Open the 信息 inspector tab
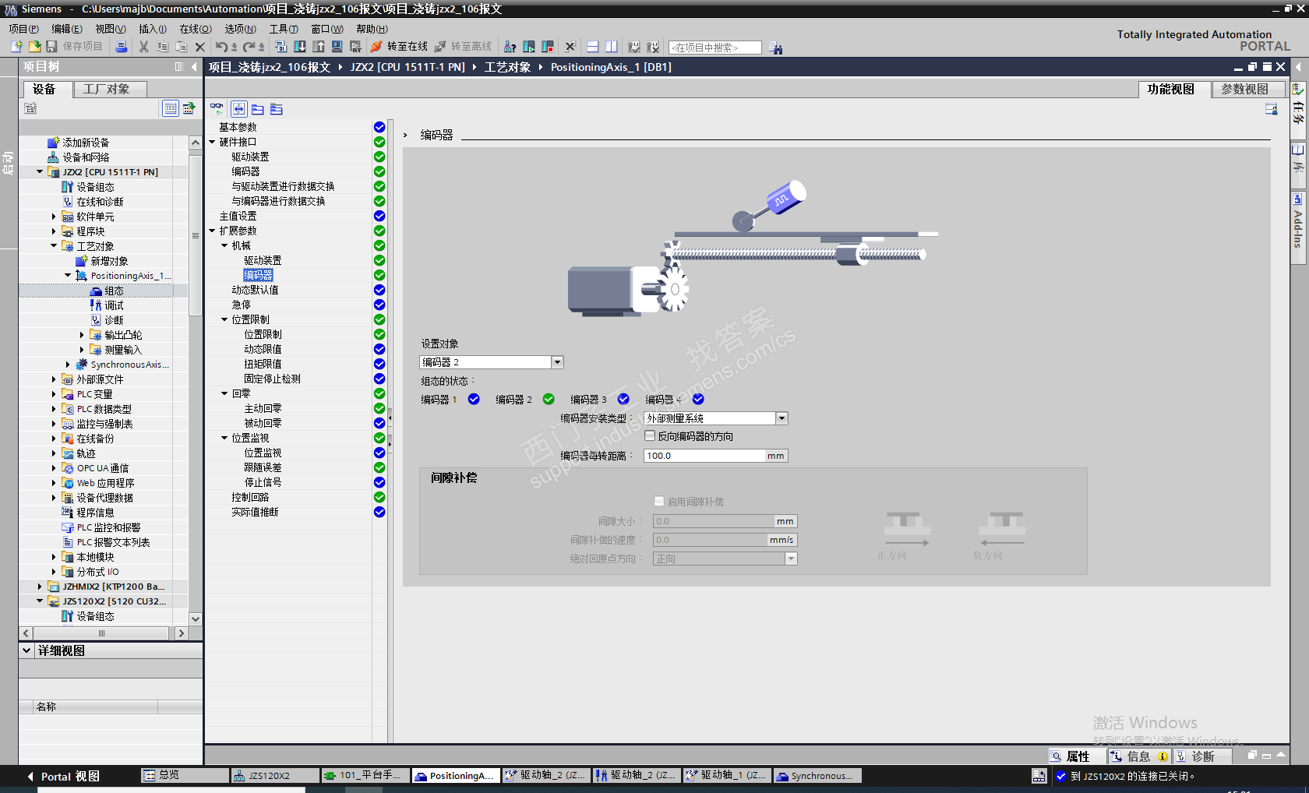 tap(1138, 756)
